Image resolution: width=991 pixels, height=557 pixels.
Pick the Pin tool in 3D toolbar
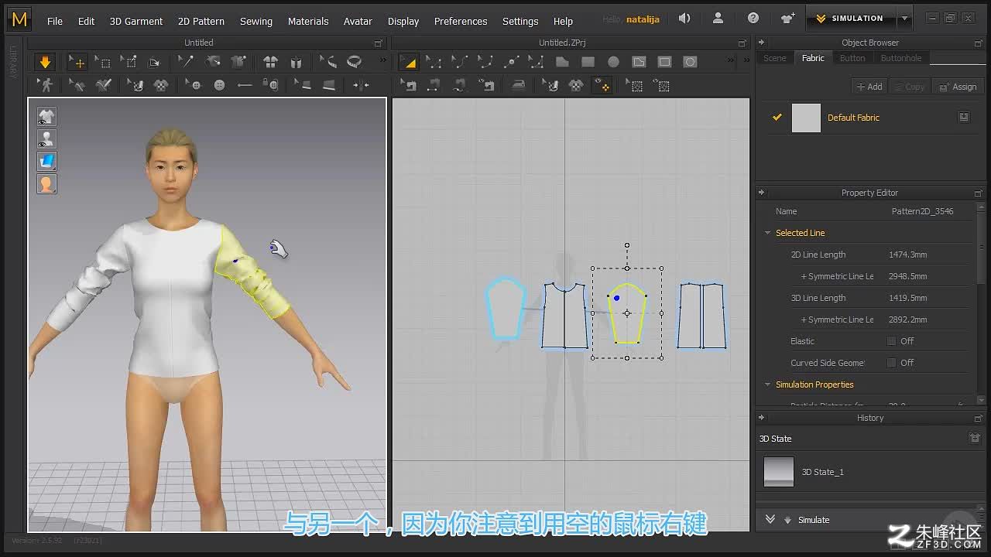click(130, 62)
